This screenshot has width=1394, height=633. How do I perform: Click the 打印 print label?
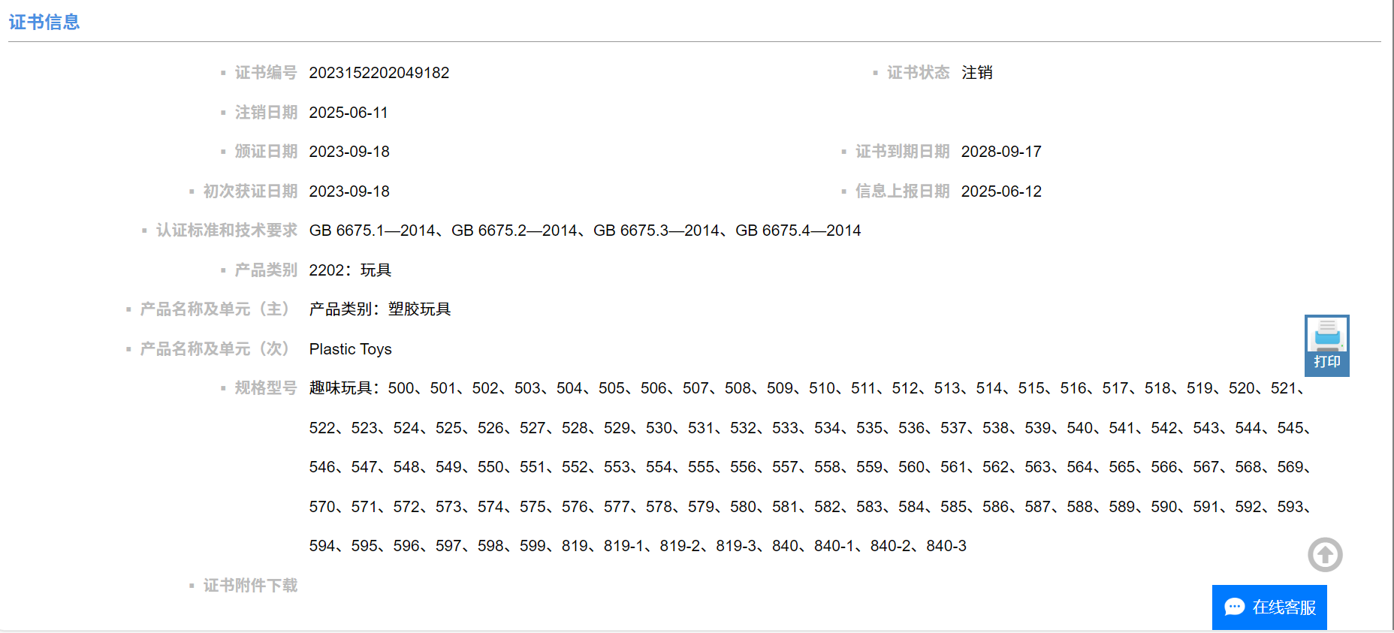click(1326, 362)
